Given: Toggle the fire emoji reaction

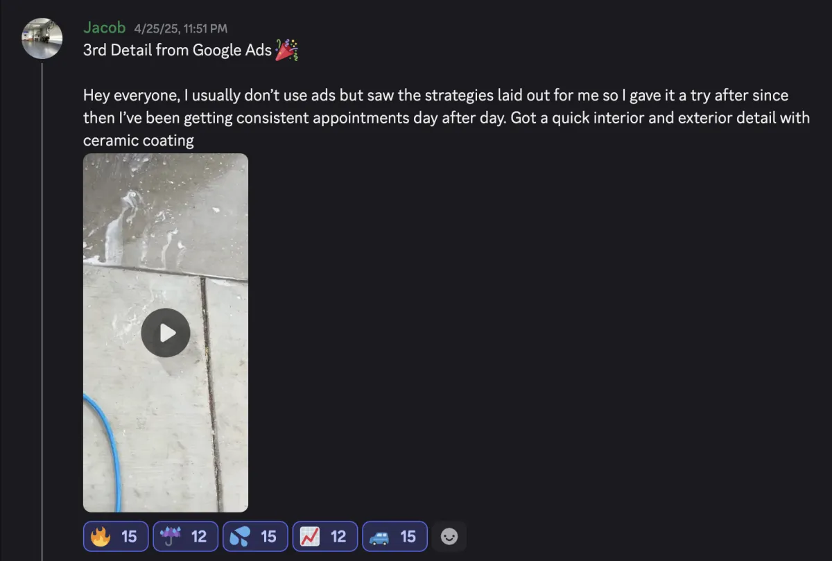Looking at the screenshot, I should pyautogui.click(x=116, y=536).
